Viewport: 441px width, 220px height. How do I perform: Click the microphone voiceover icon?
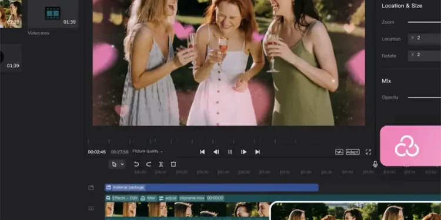[375, 164]
